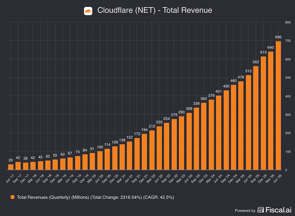The width and height of the screenshot is (295, 216).
Task: Click the '235' value label
Action: tap(159, 122)
